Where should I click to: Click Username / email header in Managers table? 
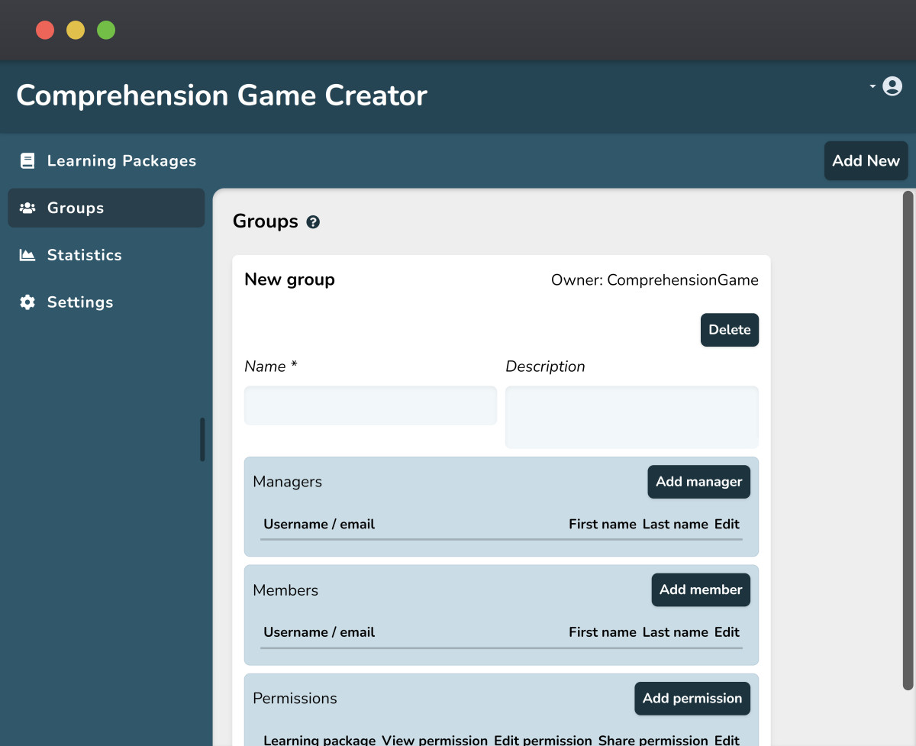pos(319,525)
